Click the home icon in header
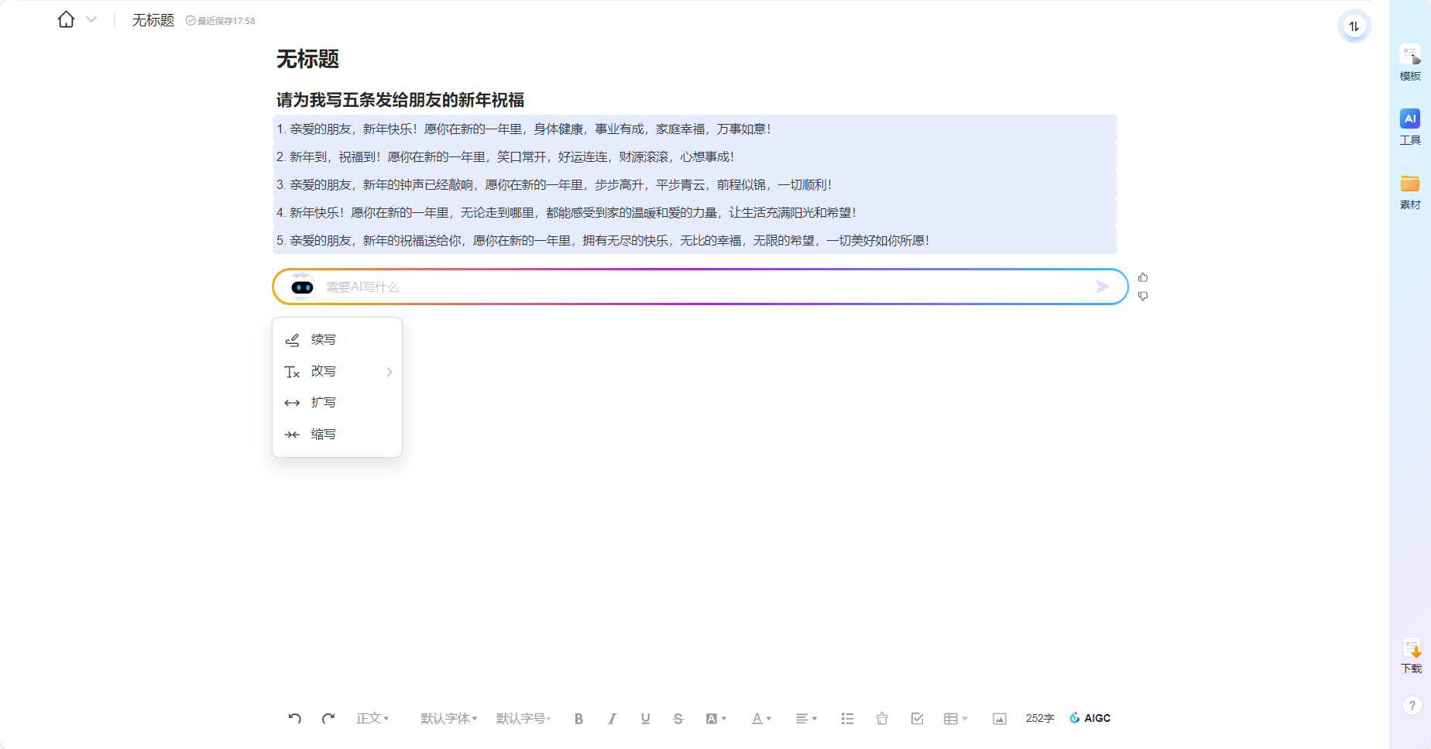The height and width of the screenshot is (749, 1431). (67, 20)
